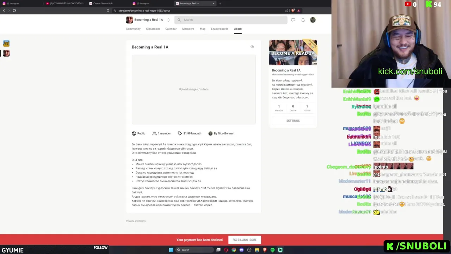Close the Becoming a Real 1A tab
The width and height of the screenshot is (451, 254).
coord(214,4)
